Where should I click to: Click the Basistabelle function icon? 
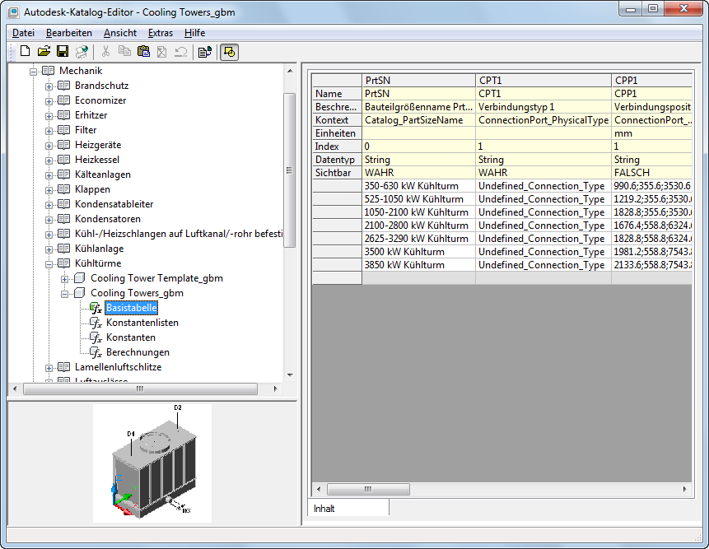pyautogui.click(x=96, y=308)
